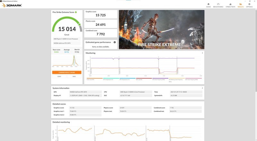Click the Fire Strike Extreme banner image
Screen dimensions: 257x141
[x=161, y=29]
